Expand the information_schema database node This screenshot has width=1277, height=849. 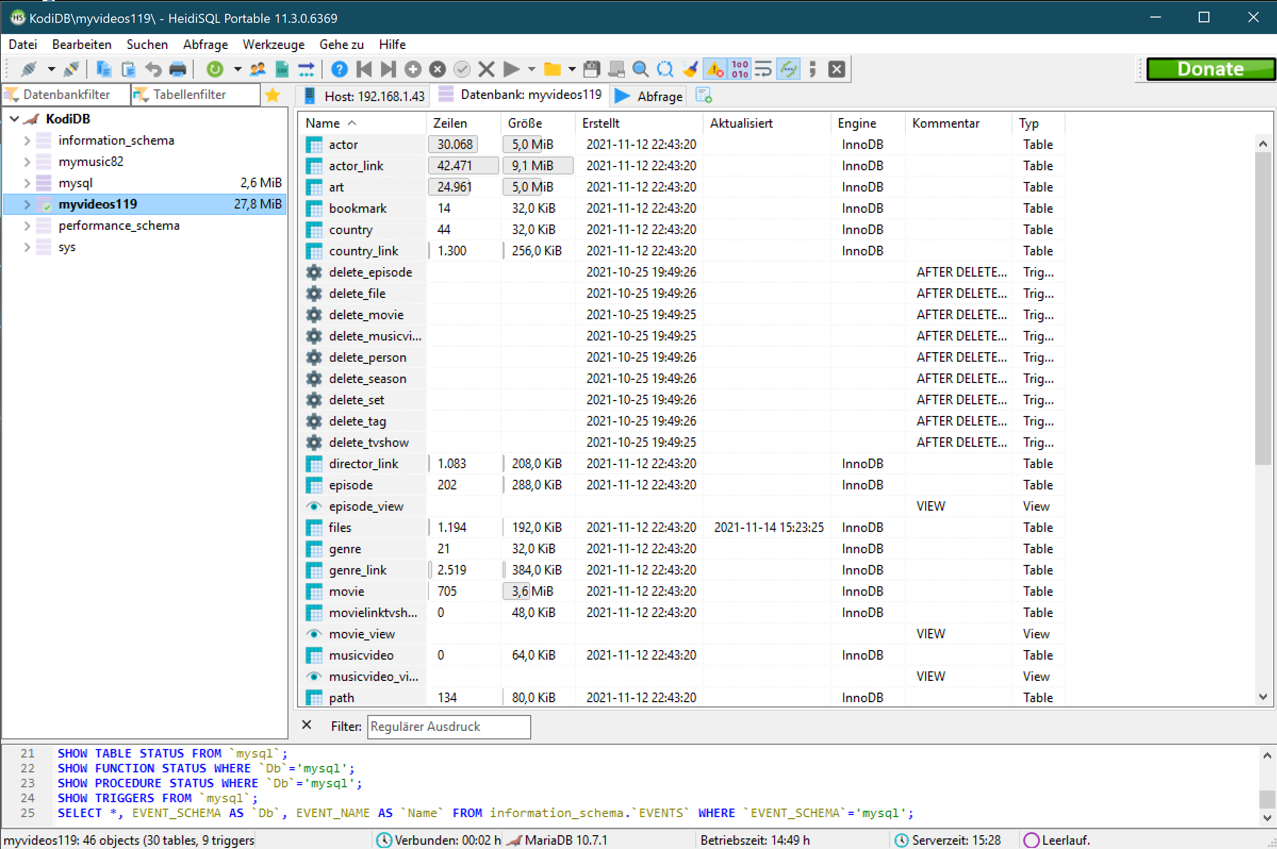click(x=27, y=141)
